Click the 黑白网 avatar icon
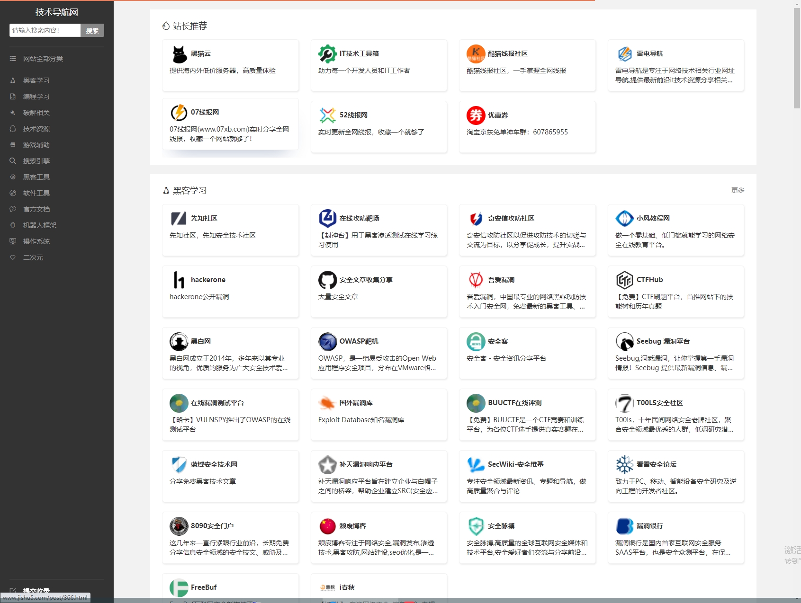This screenshot has height=603, width=801. click(179, 342)
